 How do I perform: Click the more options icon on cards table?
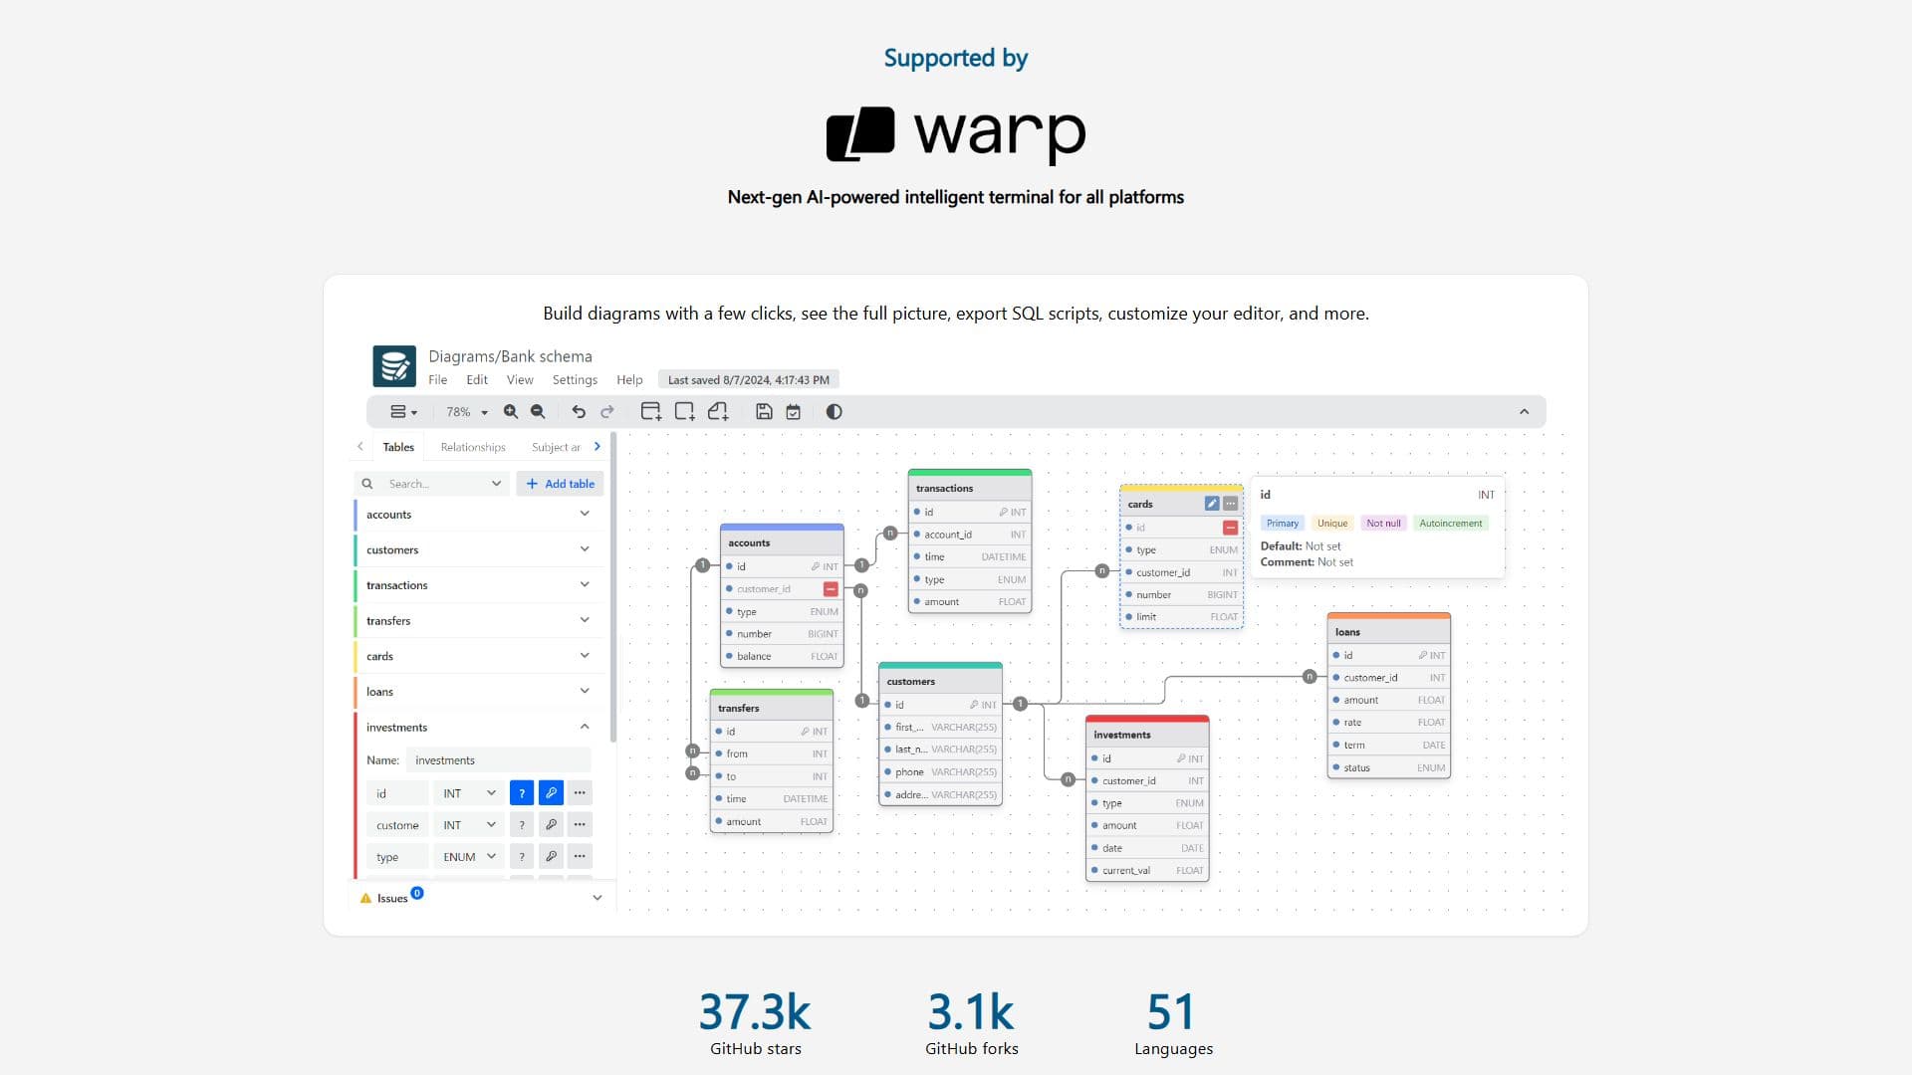tap(1231, 504)
